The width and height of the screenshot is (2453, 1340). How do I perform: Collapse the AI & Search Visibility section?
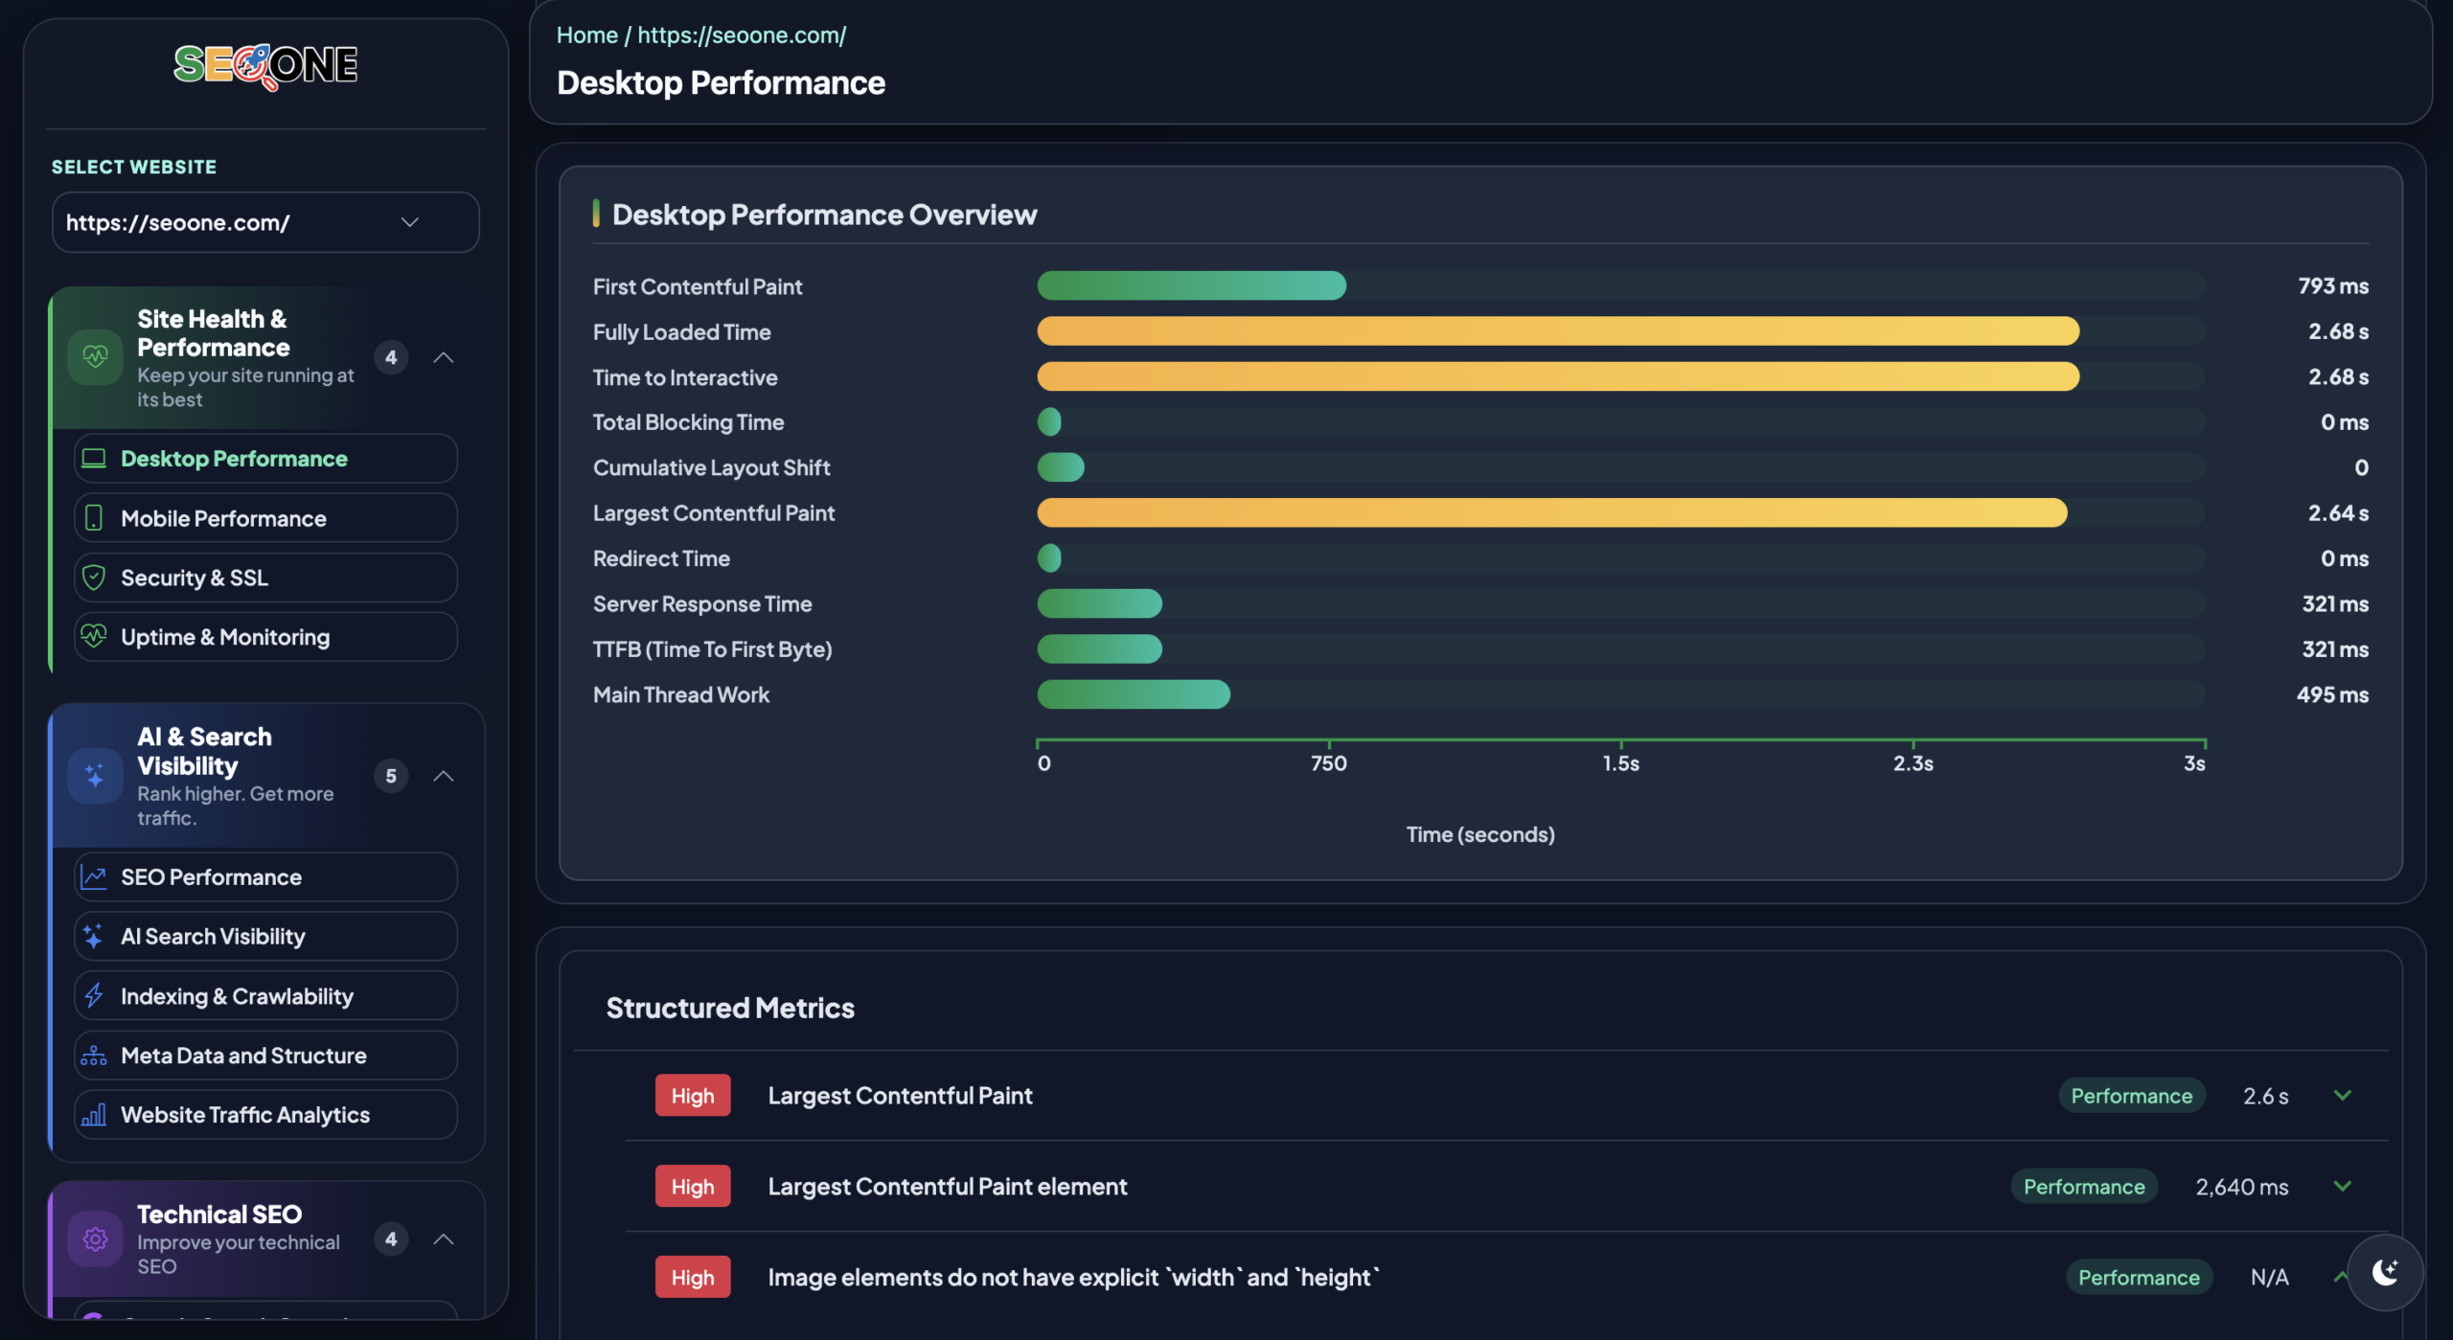pyautogui.click(x=443, y=776)
